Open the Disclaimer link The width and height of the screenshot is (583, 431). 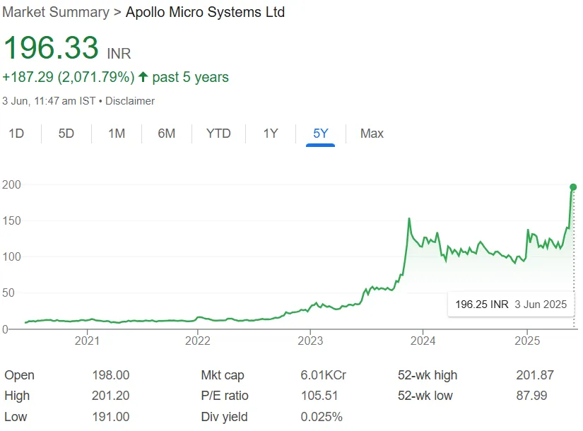pyautogui.click(x=130, y=101)
